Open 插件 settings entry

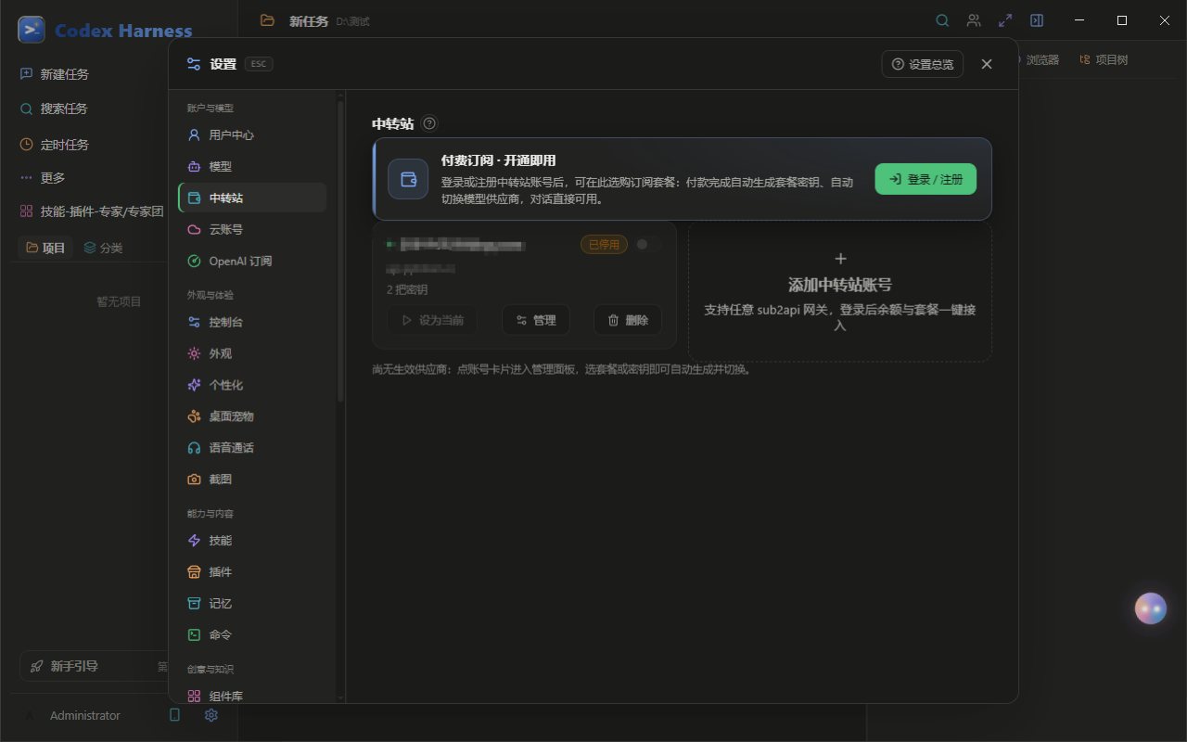coord(251,571)
